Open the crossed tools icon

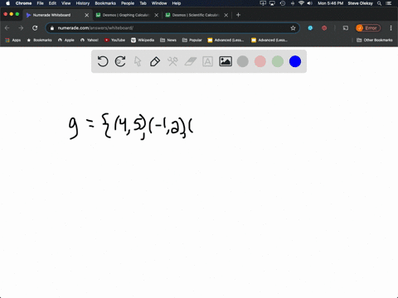[x=172, y=61]
